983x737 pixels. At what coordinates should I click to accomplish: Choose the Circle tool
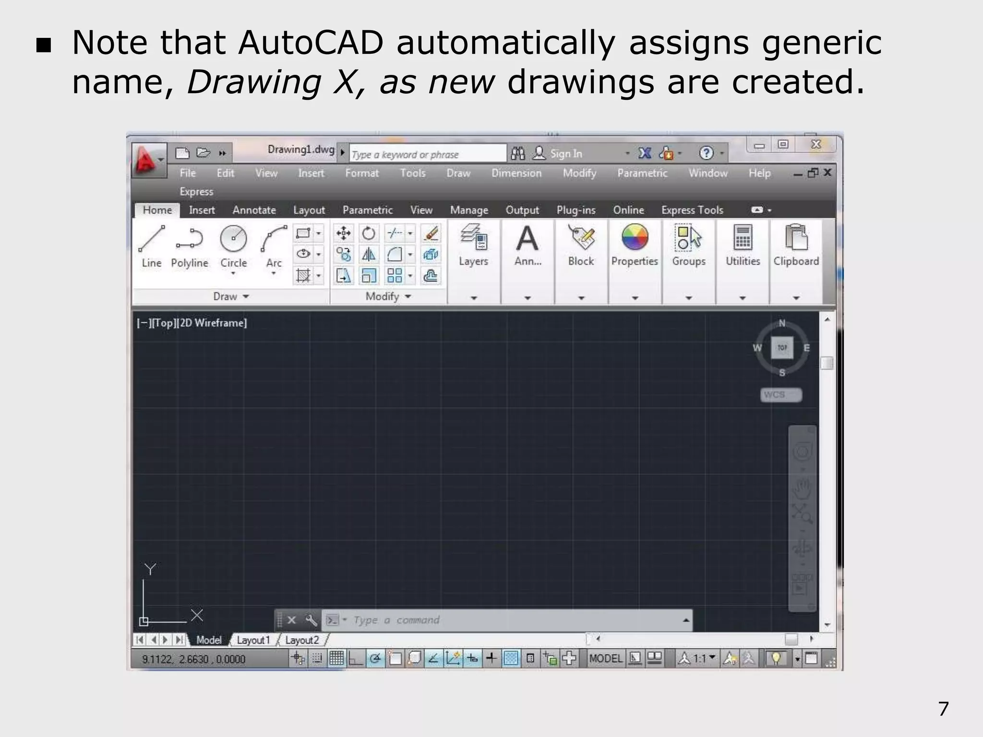point(233,246)
